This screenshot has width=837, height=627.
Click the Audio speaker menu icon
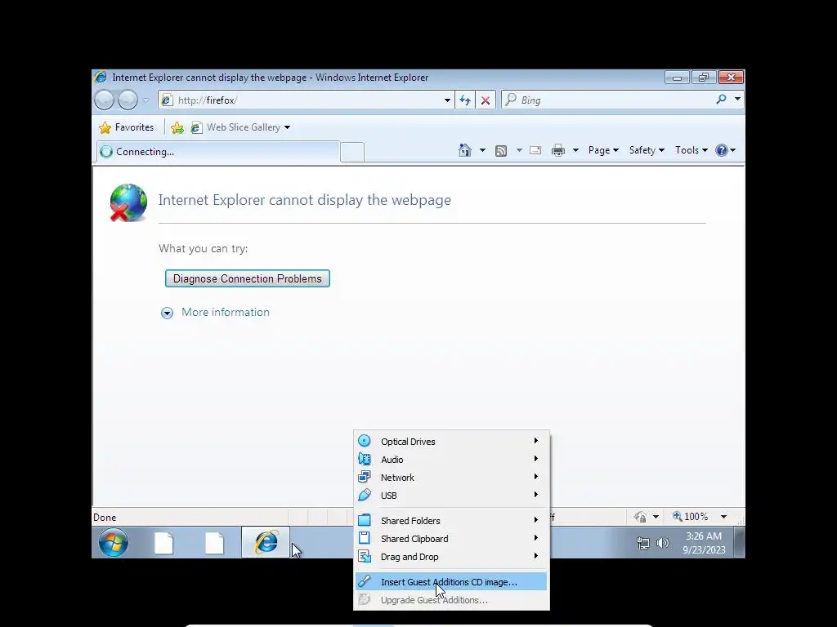point(365,459)
